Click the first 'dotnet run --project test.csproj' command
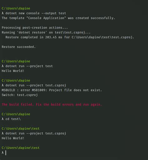The height and width of the screenshot is (160, 148). (36, 85)
